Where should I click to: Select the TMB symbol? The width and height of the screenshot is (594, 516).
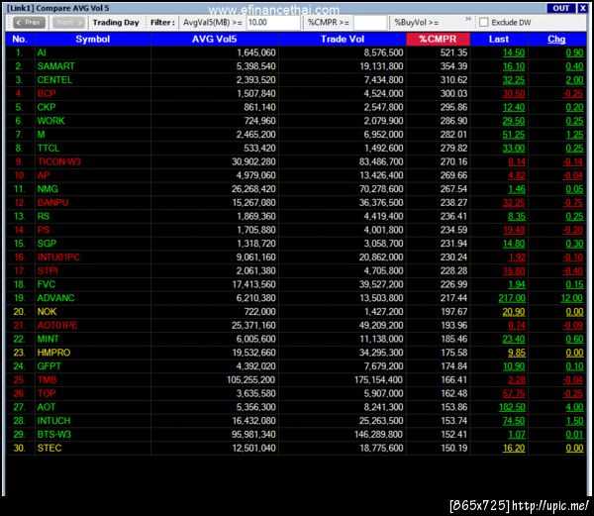[x=47, y=380]
